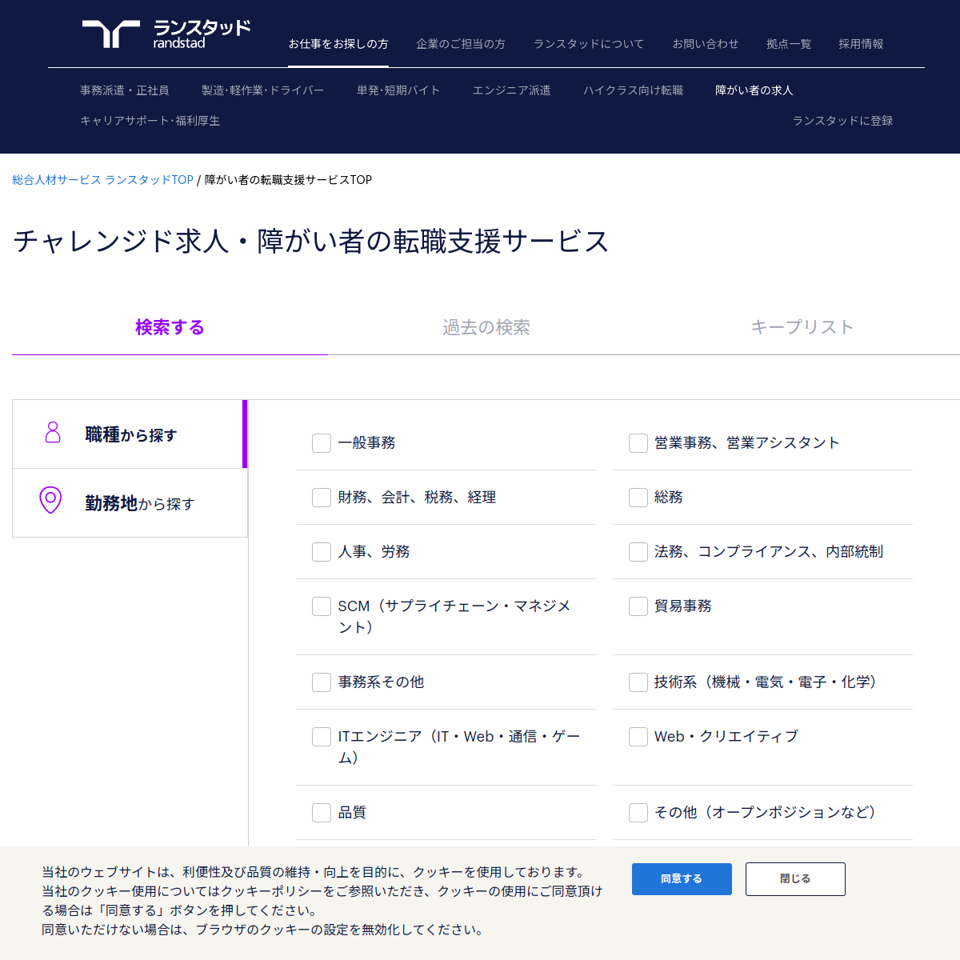Open the 製造･軽作業･ドライバー link
The height and width of the screenshot is (960, 960).
coord(263,90)
